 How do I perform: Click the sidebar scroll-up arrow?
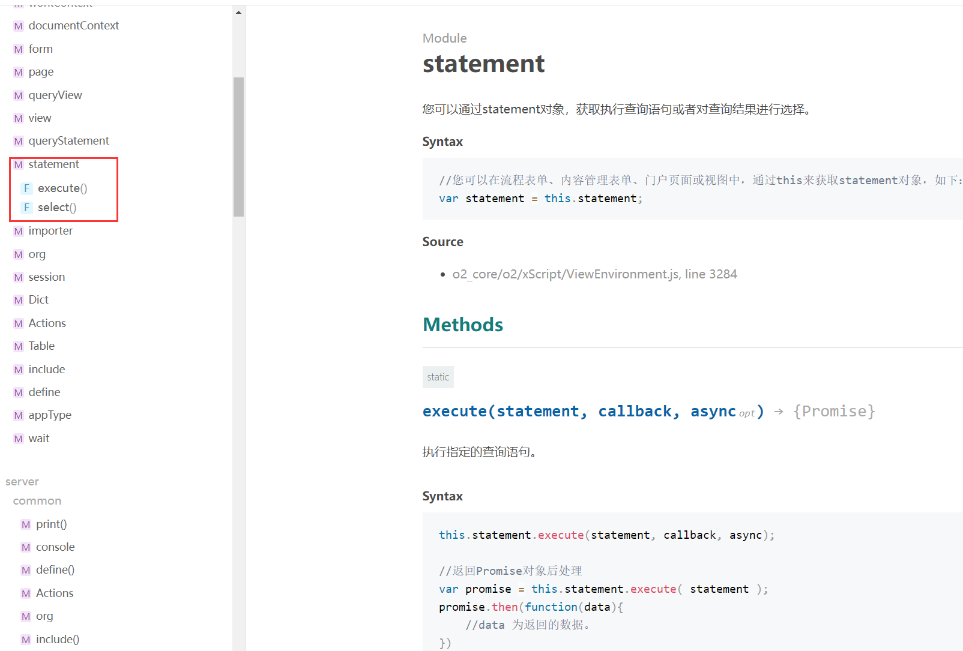tap(239, 12)
